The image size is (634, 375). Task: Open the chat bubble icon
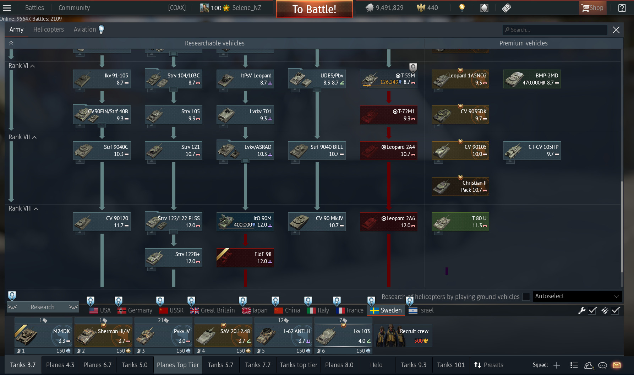[602, 365]
